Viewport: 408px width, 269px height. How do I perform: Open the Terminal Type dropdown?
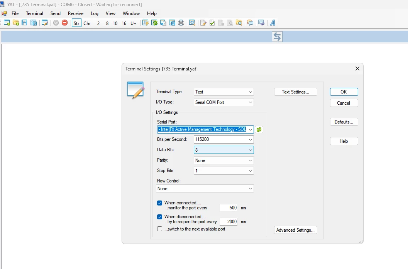pos(224,92)
